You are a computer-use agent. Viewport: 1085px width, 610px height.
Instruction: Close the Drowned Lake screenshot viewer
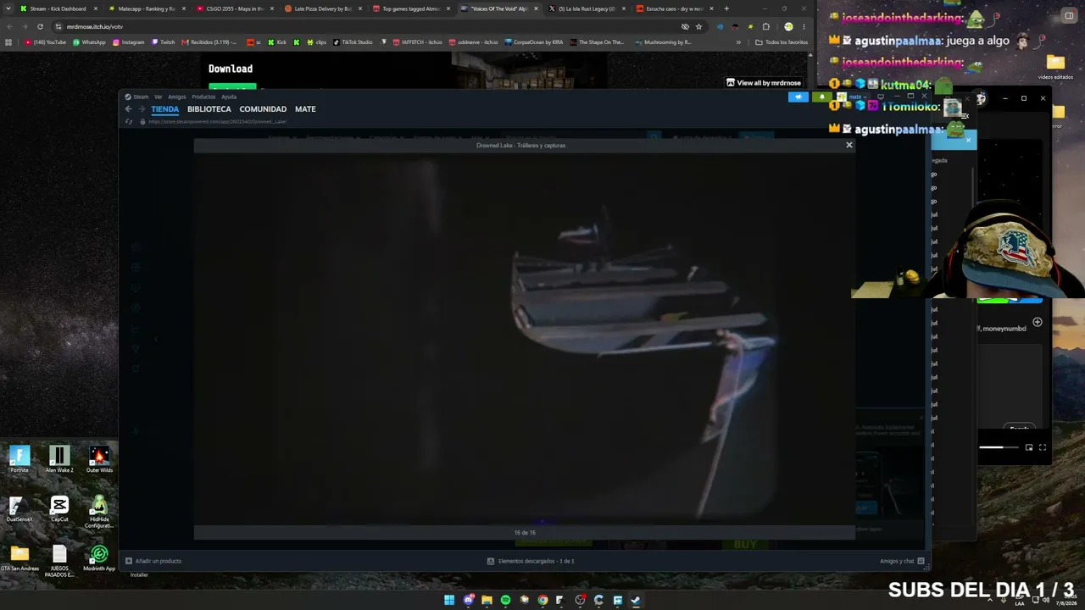pos(849,145)
